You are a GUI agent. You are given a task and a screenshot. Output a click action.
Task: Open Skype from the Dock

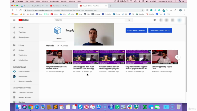pyautogui.click(x=80, y=107)
